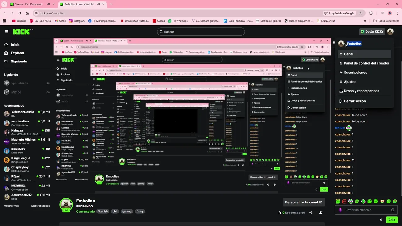This screenshot has height=226, width=402.
Task: Open Agustabell212 recommended channel
Action: 27,196
